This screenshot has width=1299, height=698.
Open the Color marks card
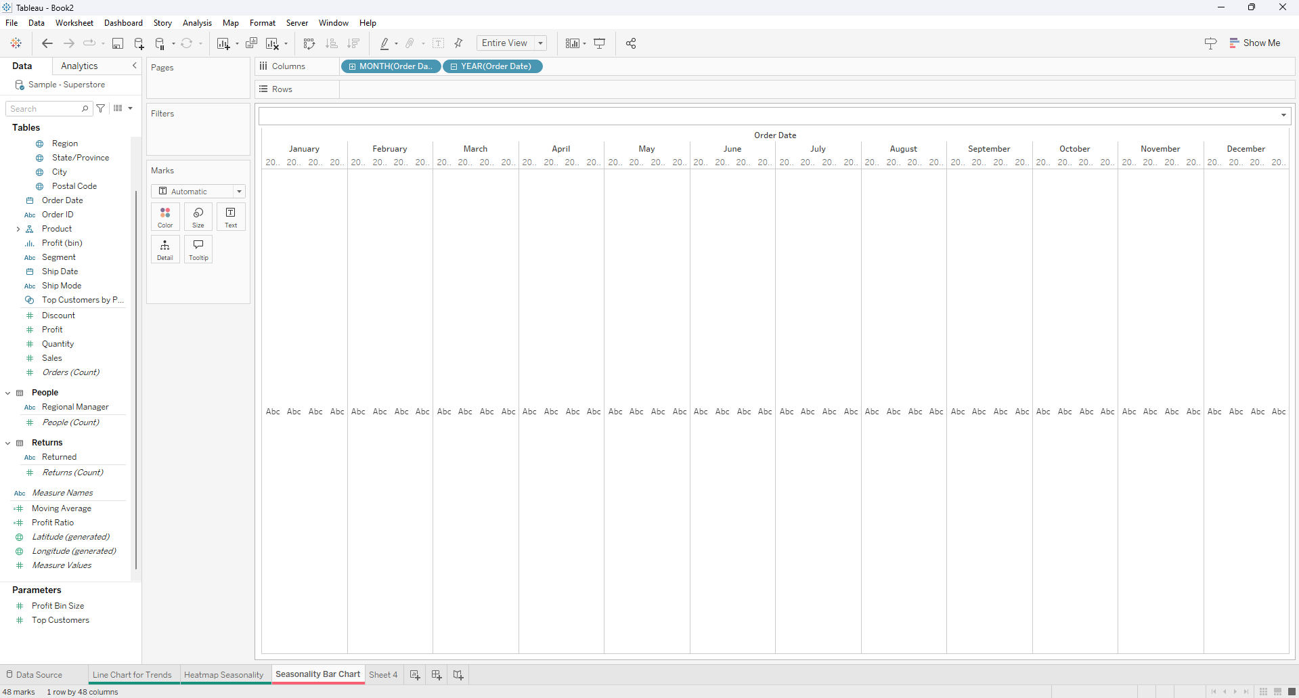pyautogui.click(x=165, y=217)
